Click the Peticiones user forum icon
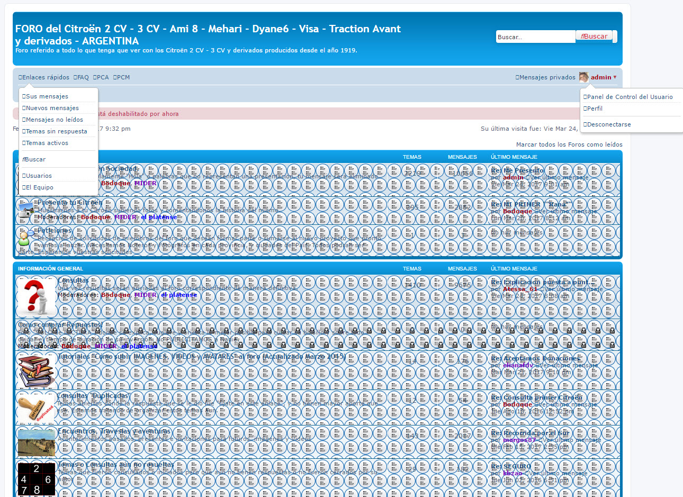This screenshot has width=683, height=497. 25,238
